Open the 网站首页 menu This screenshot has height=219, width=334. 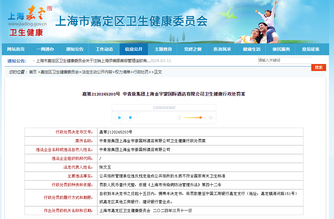click(x=16, y=49)
